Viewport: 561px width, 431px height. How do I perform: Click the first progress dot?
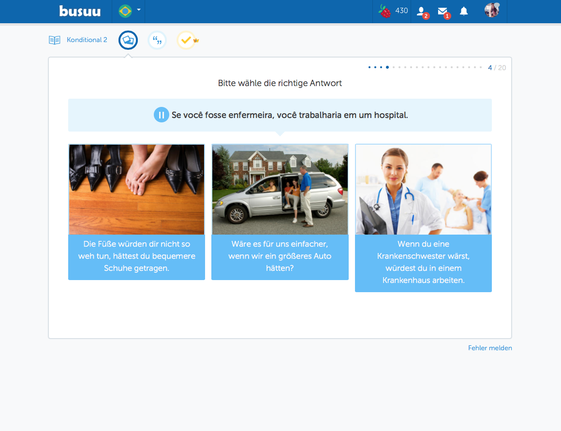point(369,67)
